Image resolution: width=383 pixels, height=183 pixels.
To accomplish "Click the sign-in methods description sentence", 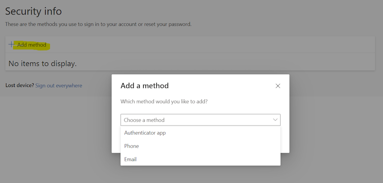I will (98, 24).
